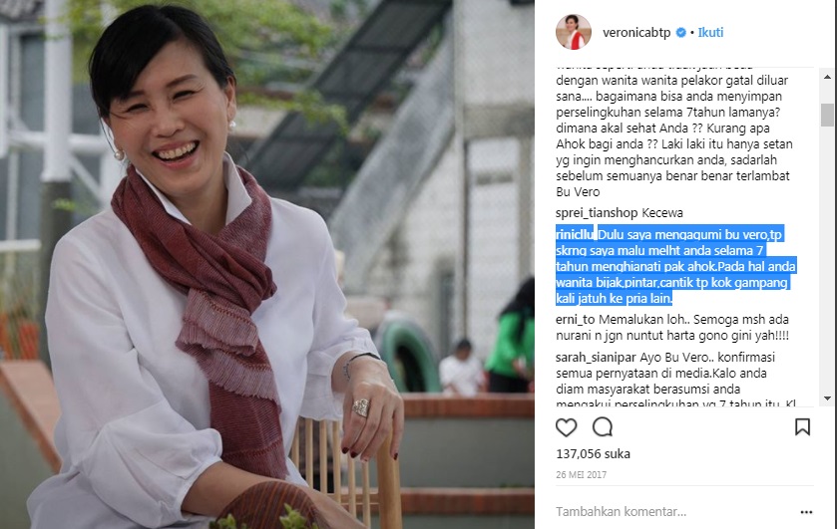Save post with the bookmark icon
The width and height of the screenshot is (837, 529).
pyautogui.click(x=802, y=426)
